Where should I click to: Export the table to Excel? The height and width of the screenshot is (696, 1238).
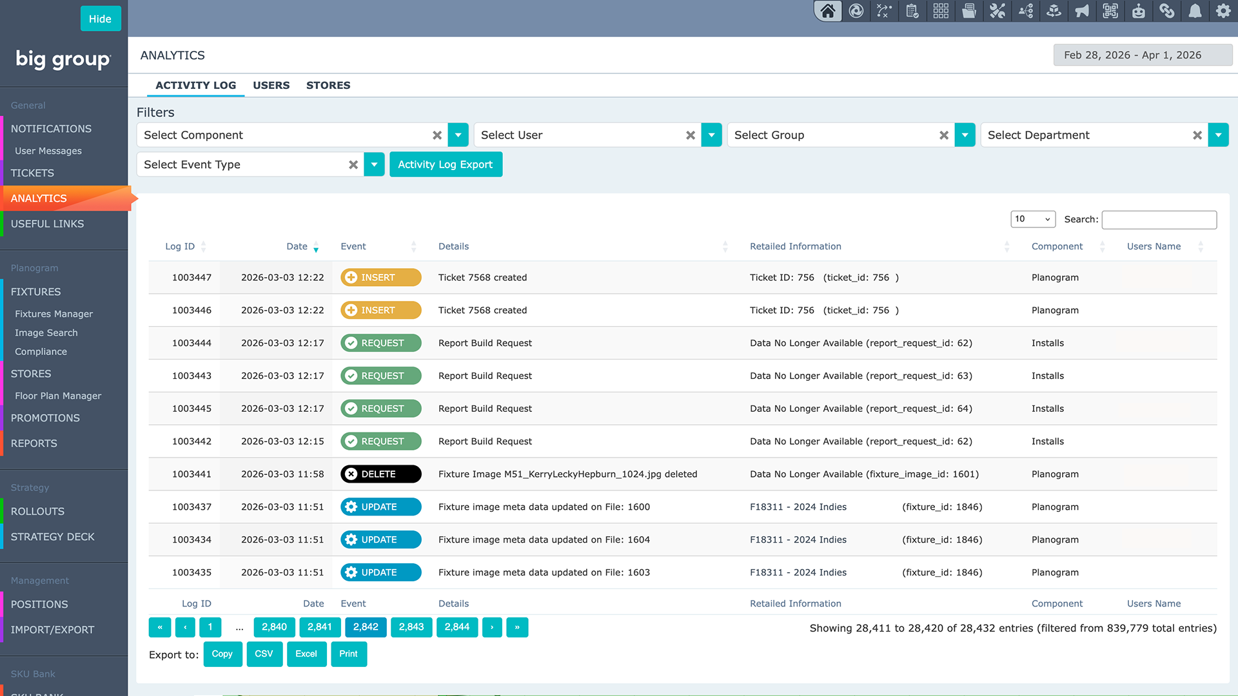point(306,654)
